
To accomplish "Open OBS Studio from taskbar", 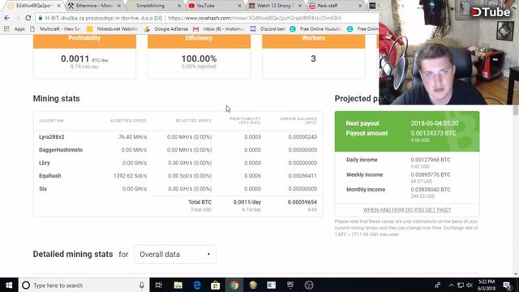I will tap(309, 285).
